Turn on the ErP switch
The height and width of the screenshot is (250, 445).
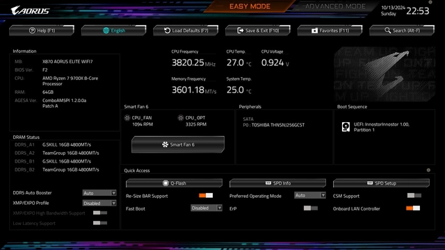[311, 208]
